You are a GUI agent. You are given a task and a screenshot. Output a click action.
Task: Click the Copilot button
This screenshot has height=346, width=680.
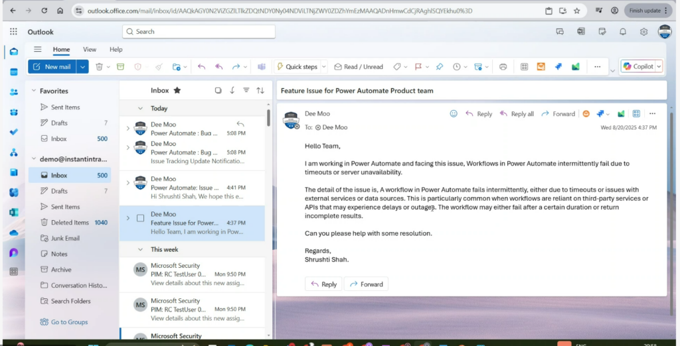pyautogui.click(x=637, y=67)
